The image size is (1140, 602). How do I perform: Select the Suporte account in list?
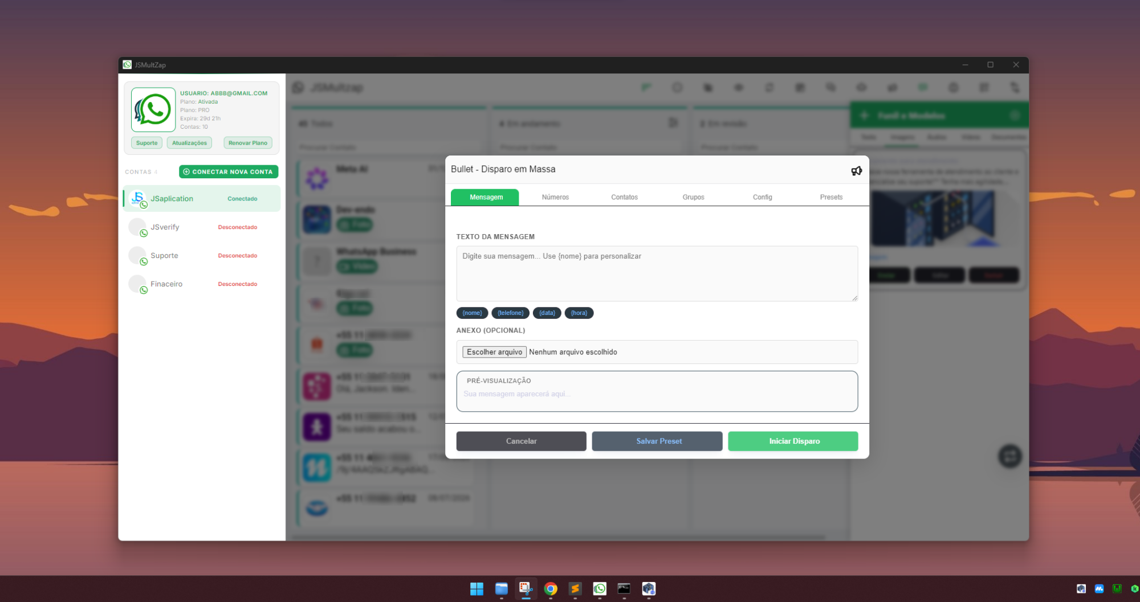click(x=202, y=256)
